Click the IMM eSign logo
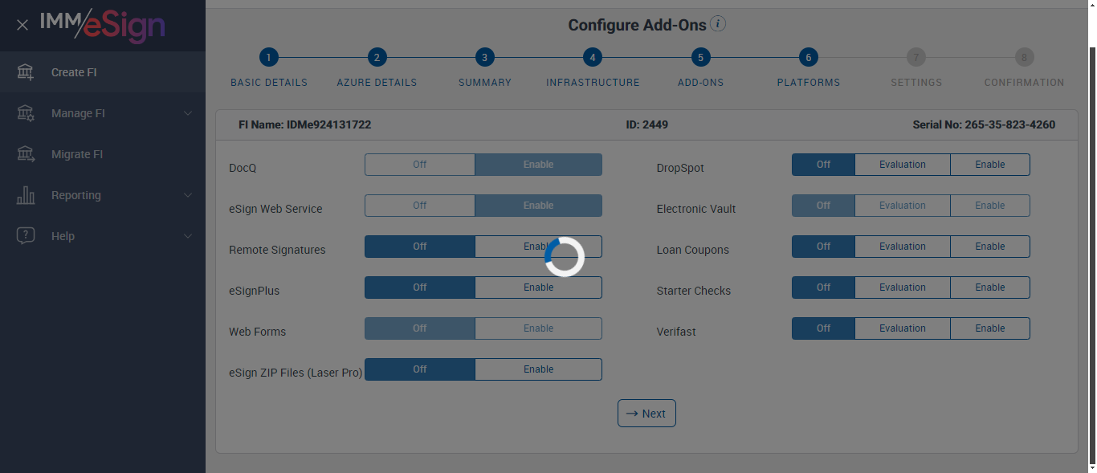Image resolution: width=1097 pixels, height=473 pixels. pos(103,26)
